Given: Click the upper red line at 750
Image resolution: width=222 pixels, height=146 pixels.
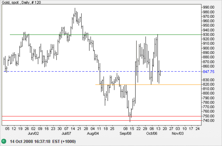Looking at the screenshot, I should [x=101, y=116].
